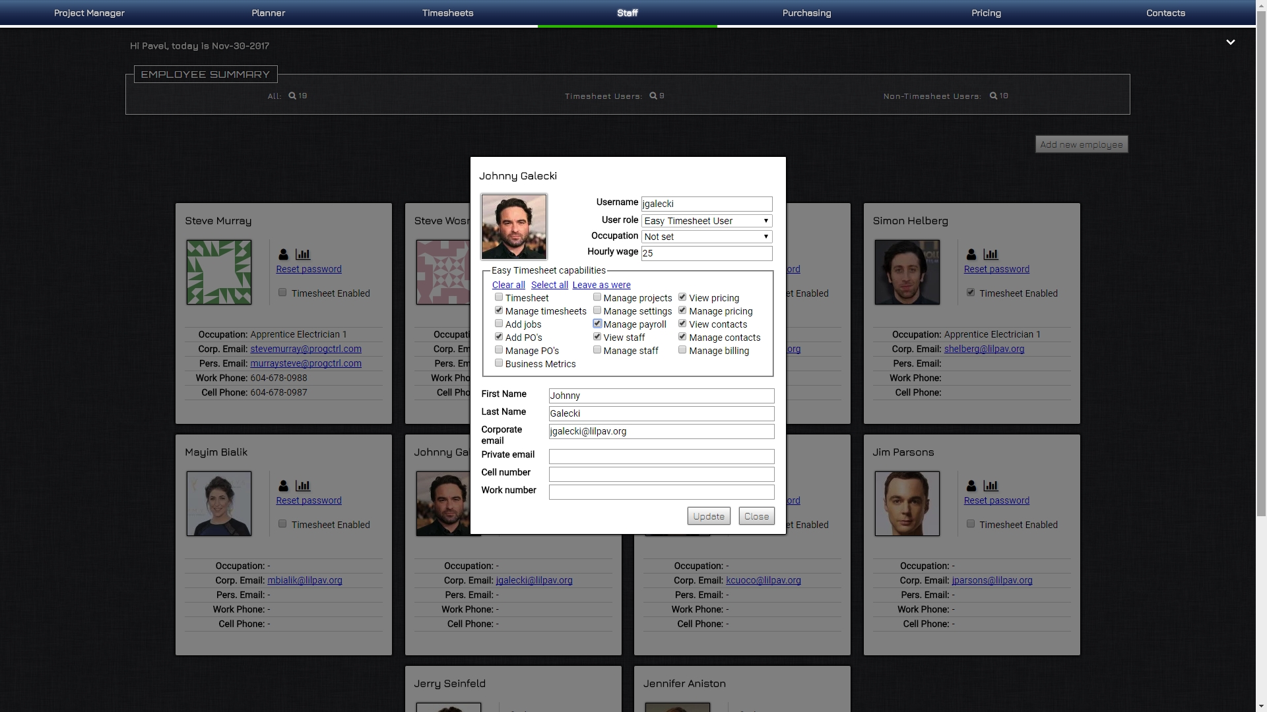Toggle Timesheet Enabled for Simon Helberg
Screen dimensions: 1267x712
[x=971, y=293]
